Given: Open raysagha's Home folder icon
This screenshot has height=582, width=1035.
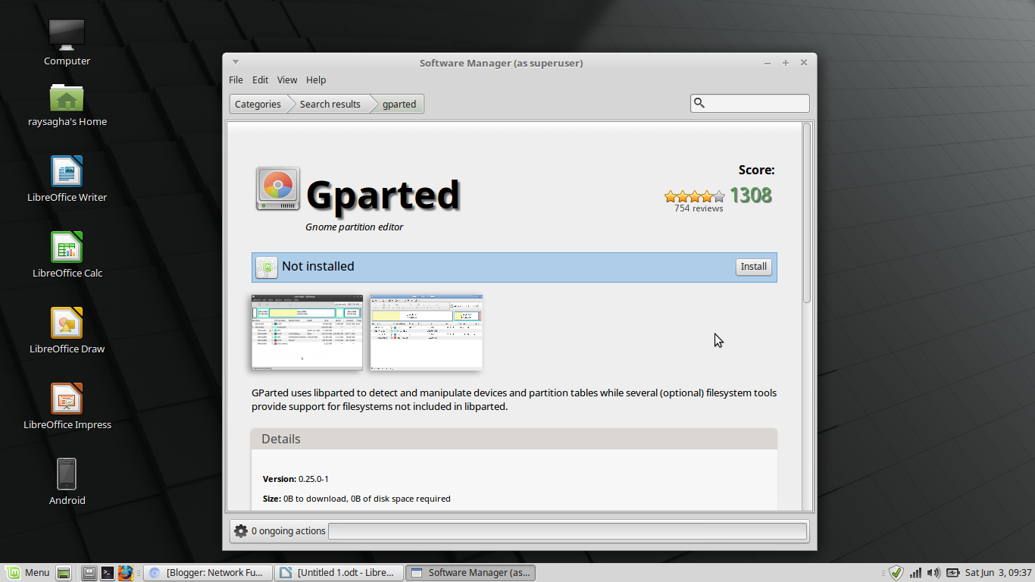Looking at the screenshot, I should tap(67, 98).
